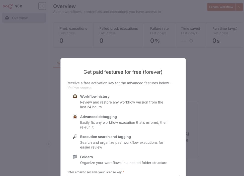Select the Failure rate stats card
The width and height of the screenshot is (244, 176).
click(159, 35)
